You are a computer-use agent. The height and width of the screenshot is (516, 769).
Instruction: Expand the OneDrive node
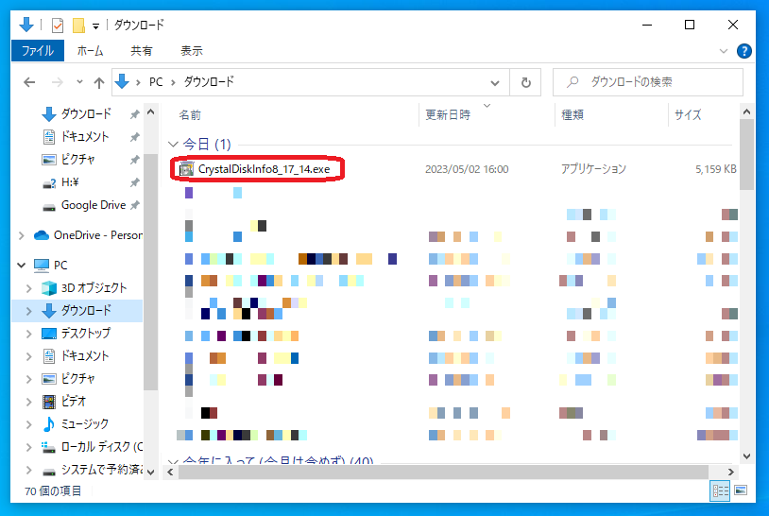21,235
